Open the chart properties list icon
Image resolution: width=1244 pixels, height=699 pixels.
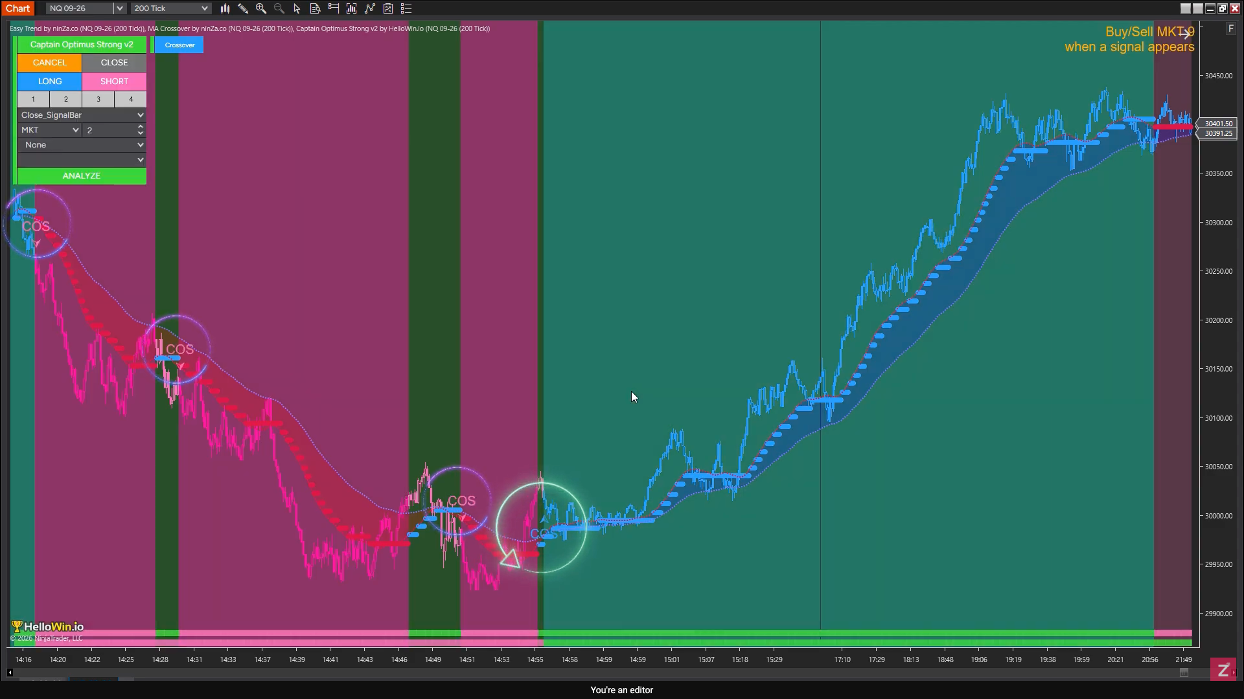click(x=406, y=8)
